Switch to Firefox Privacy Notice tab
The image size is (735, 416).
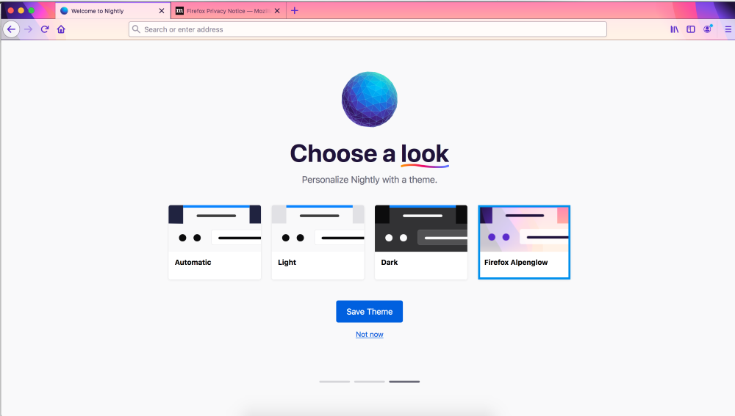tap(220, 11)
